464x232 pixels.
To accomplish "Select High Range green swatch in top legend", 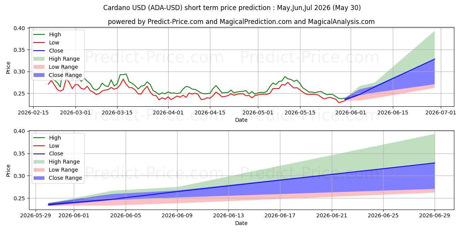I will [x=40, y=59].
